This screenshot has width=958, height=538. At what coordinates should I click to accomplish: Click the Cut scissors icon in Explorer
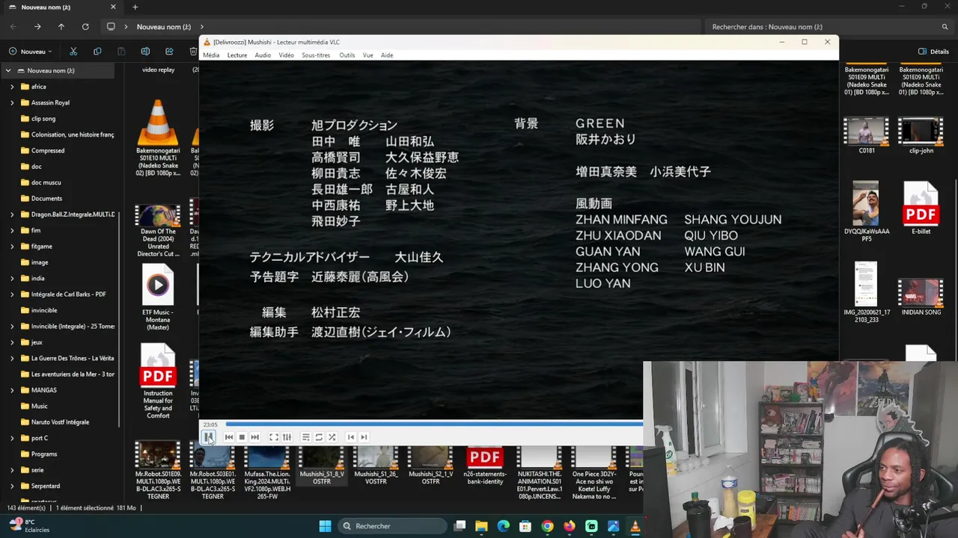tap(73, 52)
